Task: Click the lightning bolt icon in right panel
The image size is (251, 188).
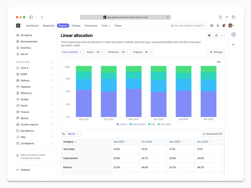Action: 233,35
